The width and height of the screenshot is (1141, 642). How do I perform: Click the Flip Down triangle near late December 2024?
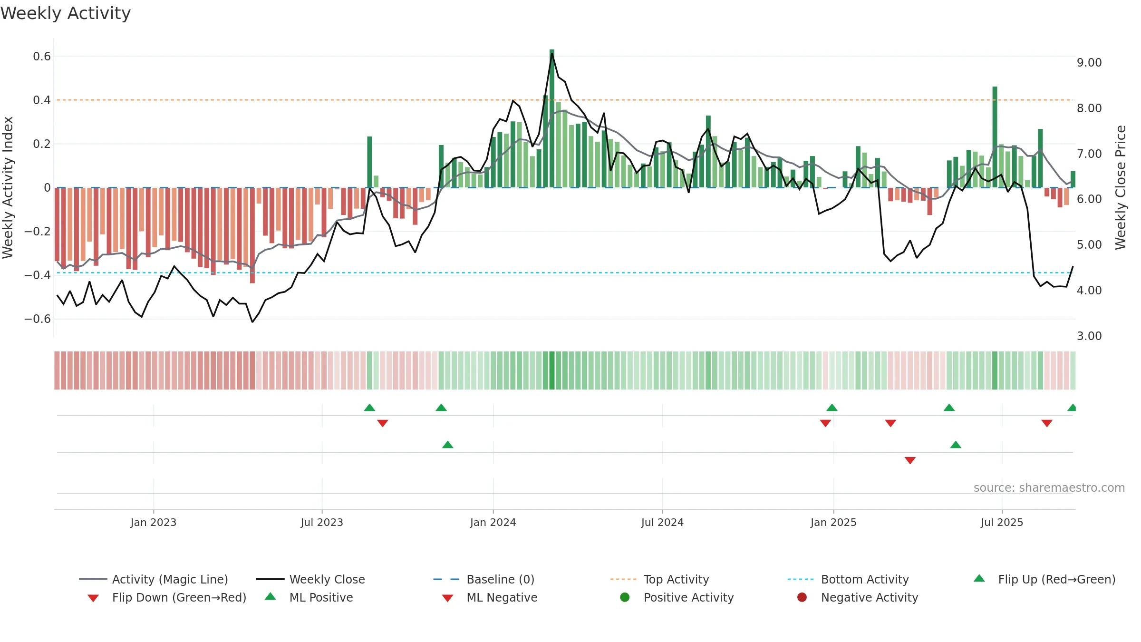click(825, 423)
